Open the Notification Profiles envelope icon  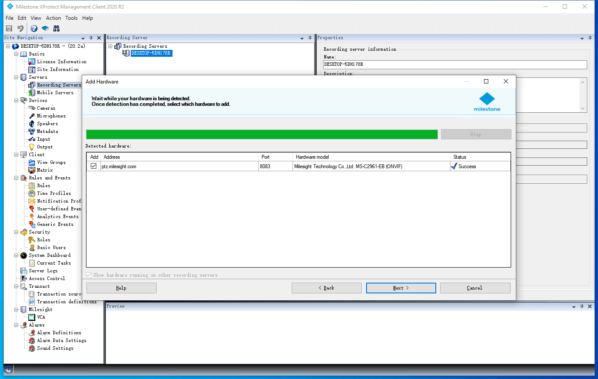(32, 201)
